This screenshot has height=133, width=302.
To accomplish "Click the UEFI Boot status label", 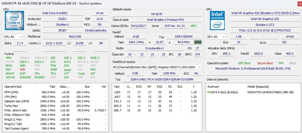I will pyautogui.click(x=244, y=63).
